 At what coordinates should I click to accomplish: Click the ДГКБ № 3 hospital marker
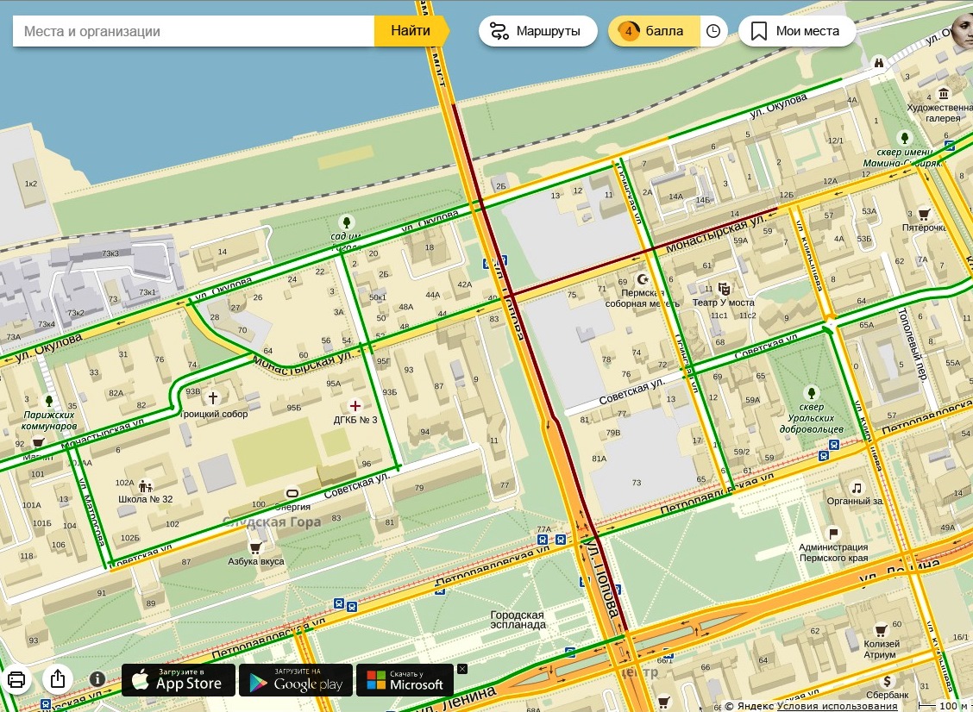[355, 404]
